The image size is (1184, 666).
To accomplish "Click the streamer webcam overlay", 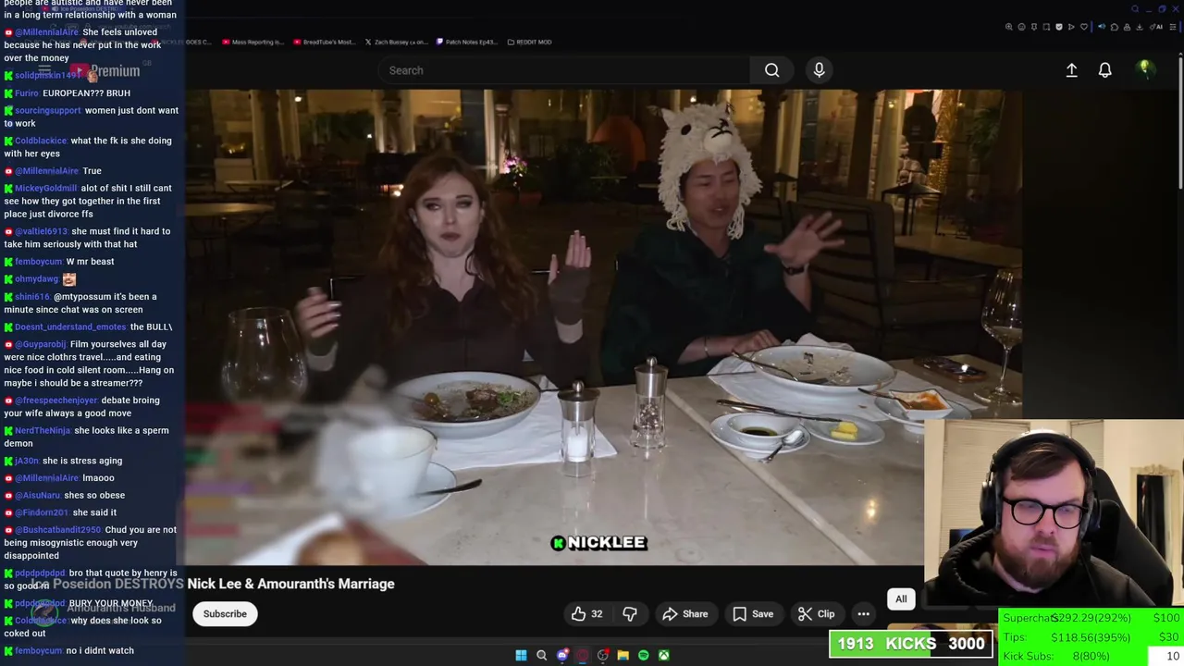I will click(1054, 512).
